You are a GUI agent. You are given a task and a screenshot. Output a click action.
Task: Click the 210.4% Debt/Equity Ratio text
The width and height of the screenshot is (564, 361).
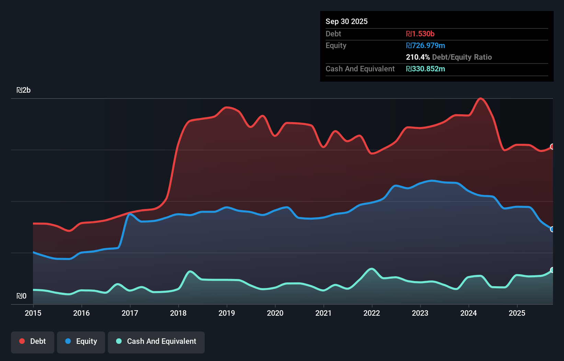449,57
